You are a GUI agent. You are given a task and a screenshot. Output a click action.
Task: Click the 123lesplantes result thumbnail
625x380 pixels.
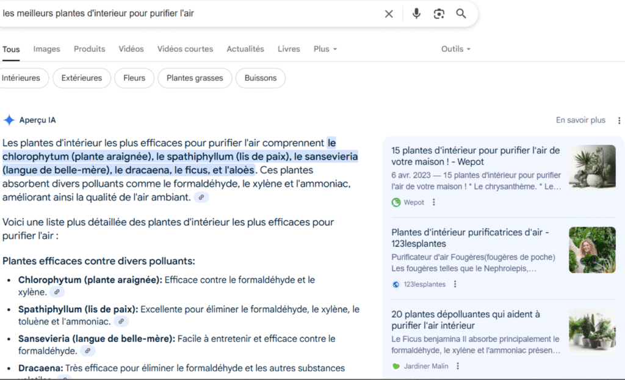coord(592,250)
